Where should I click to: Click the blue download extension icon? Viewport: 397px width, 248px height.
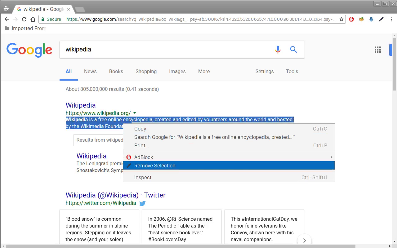pos(371,19)
